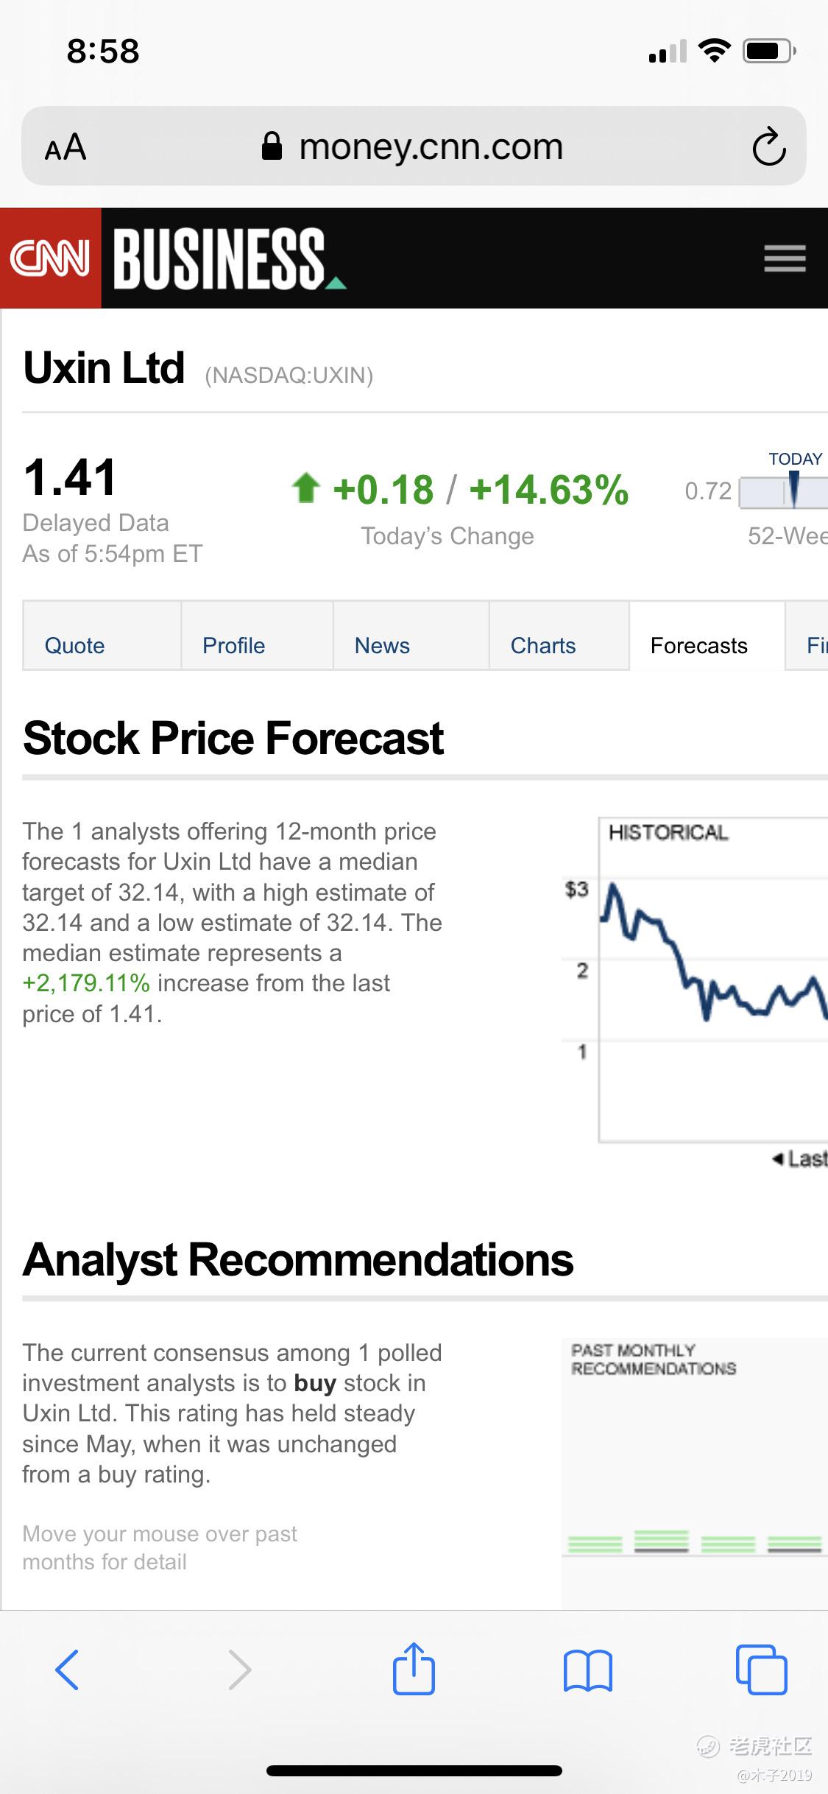
Task: Tap the Safari reload page icon
Action: point(769,146)
